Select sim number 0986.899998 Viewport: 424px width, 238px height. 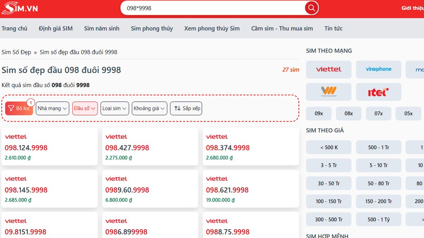126,232
